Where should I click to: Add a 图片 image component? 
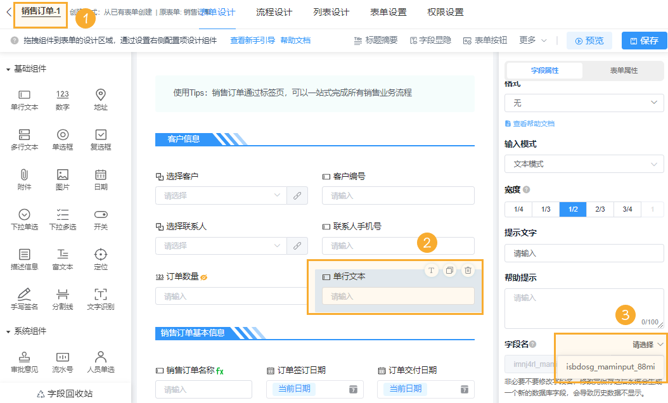pos(61,179)
